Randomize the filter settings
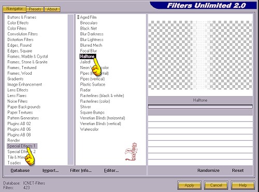The height and width of the screenshot is (192, 259). [208, 170]
